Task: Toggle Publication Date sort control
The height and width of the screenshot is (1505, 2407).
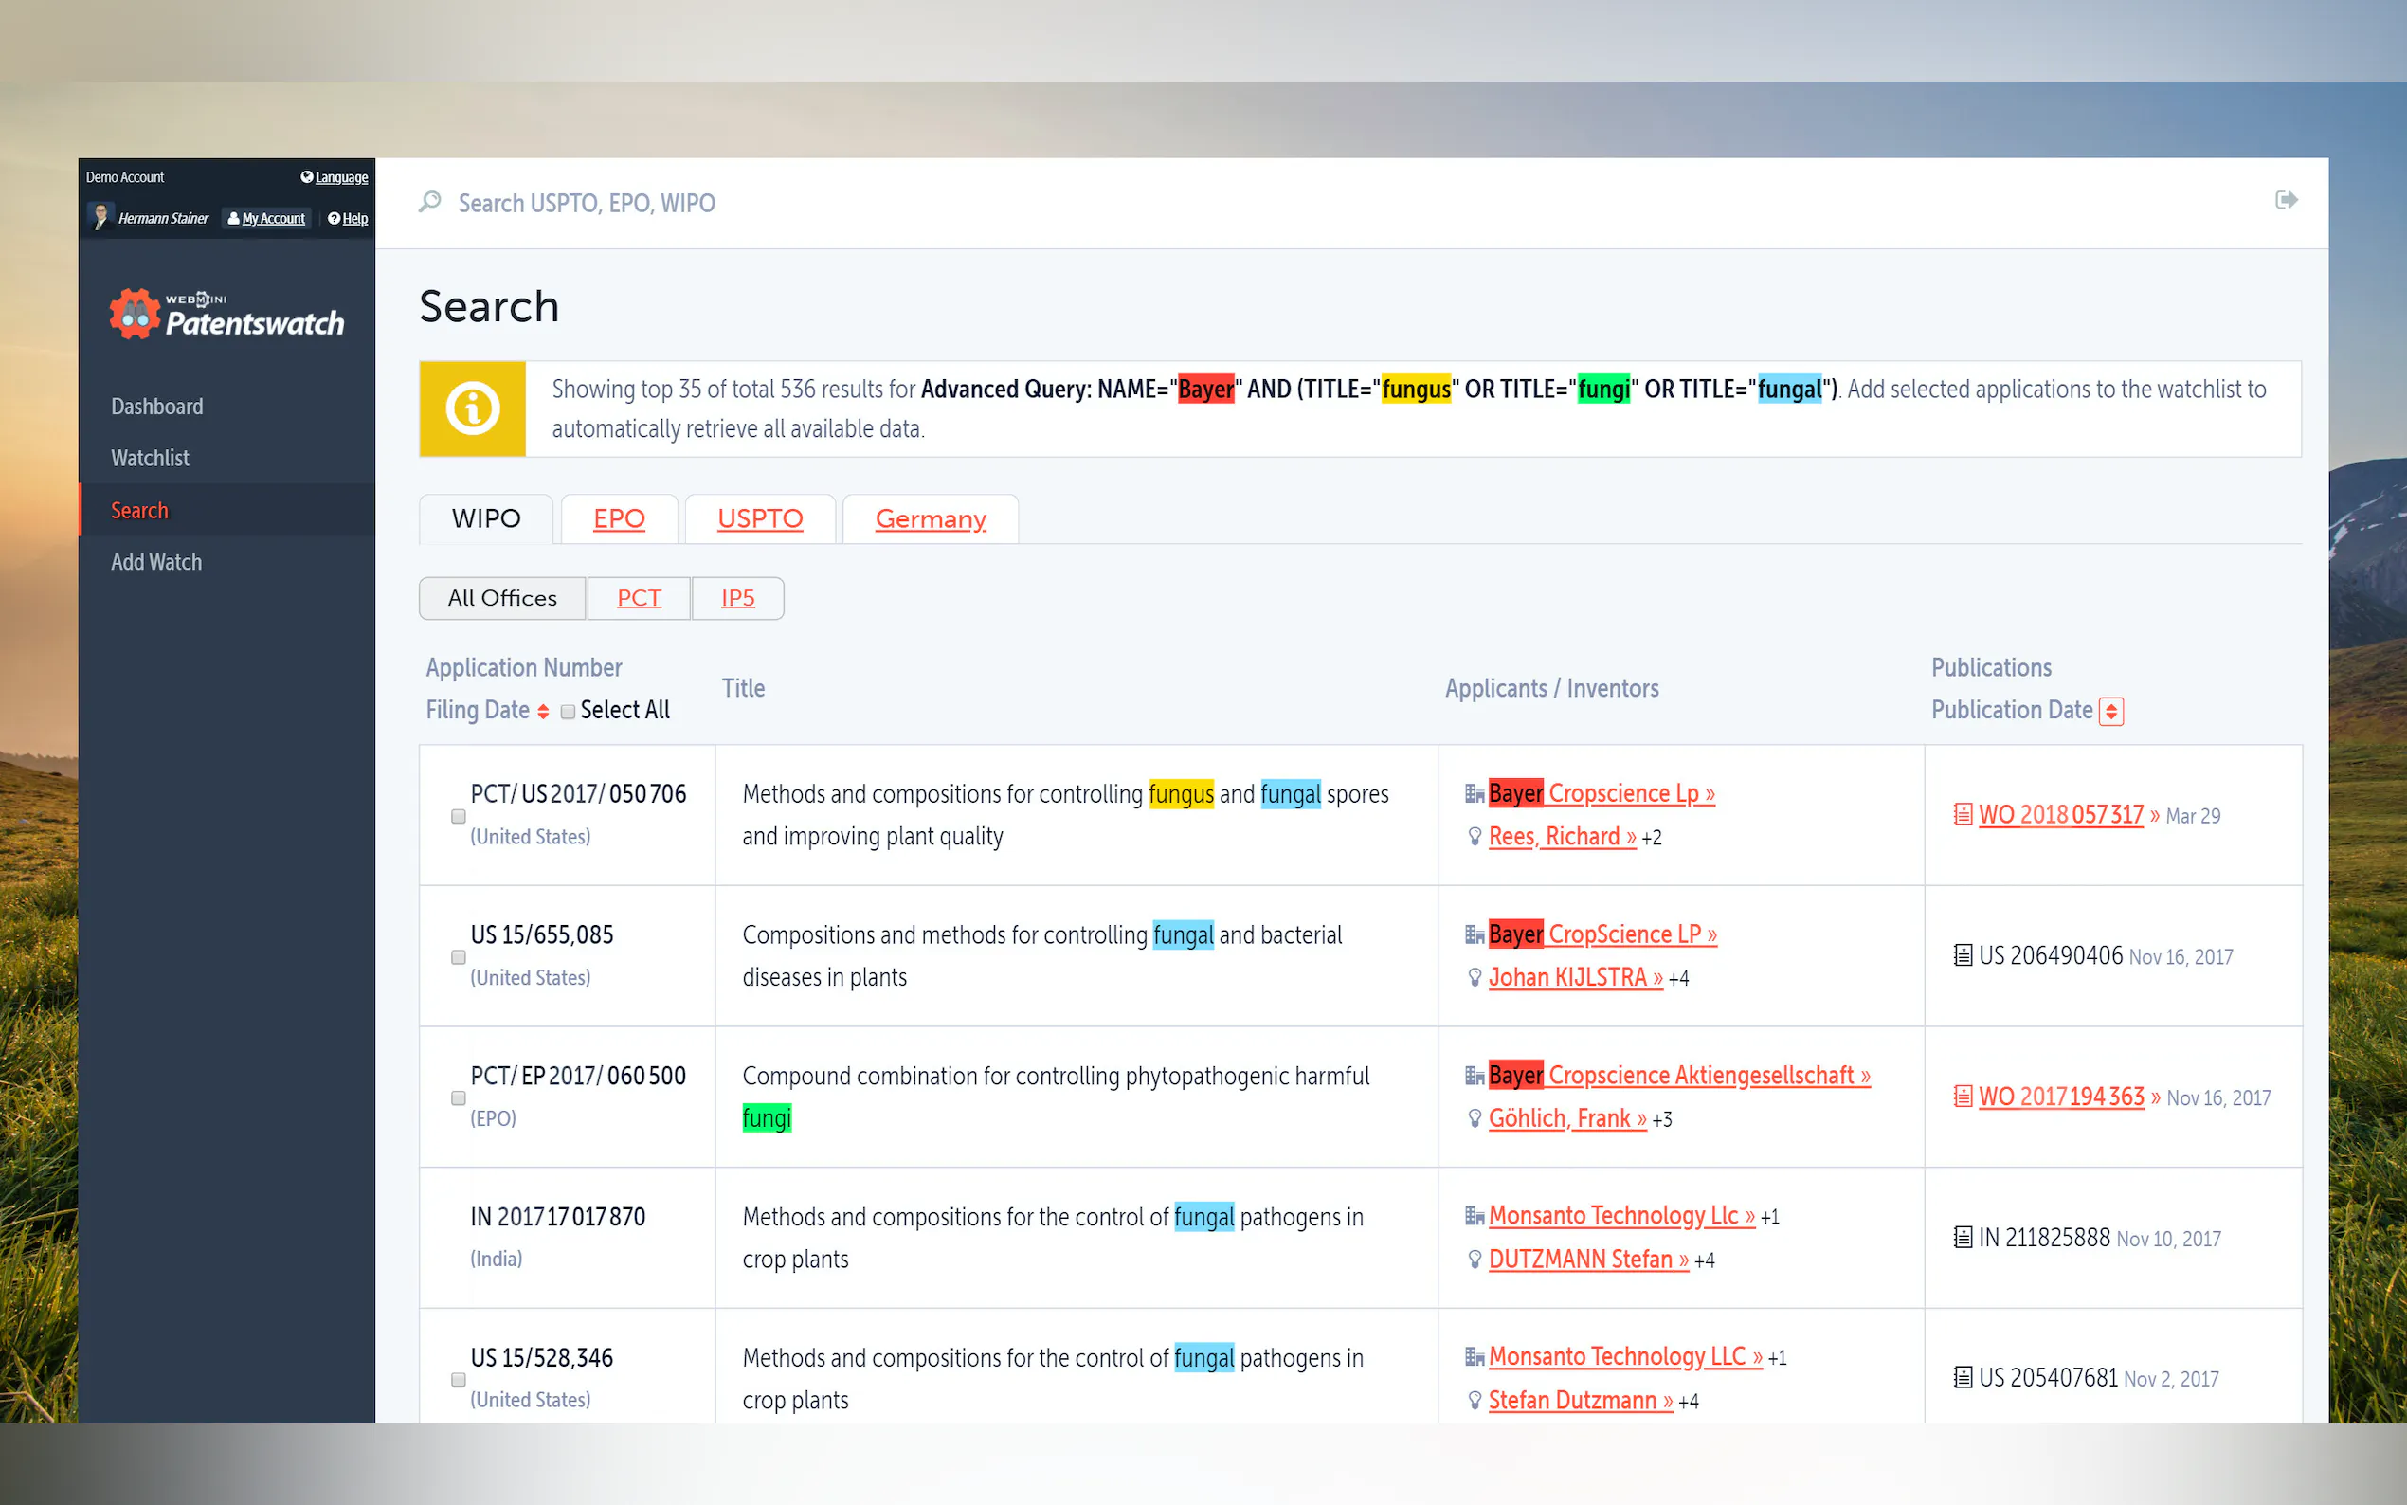Action: coord(2110,712)
